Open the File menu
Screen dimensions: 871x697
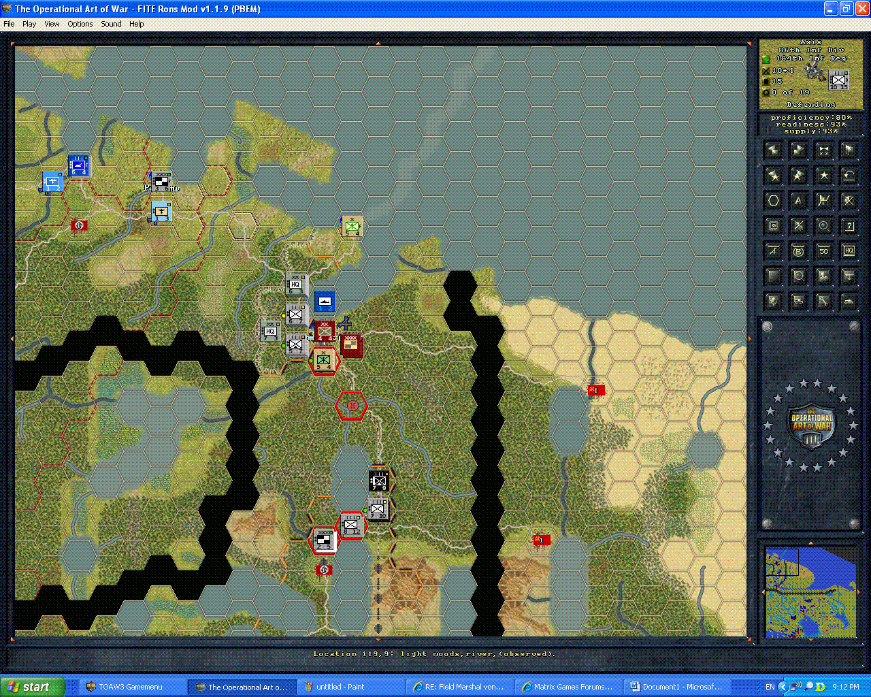[9, 24]
